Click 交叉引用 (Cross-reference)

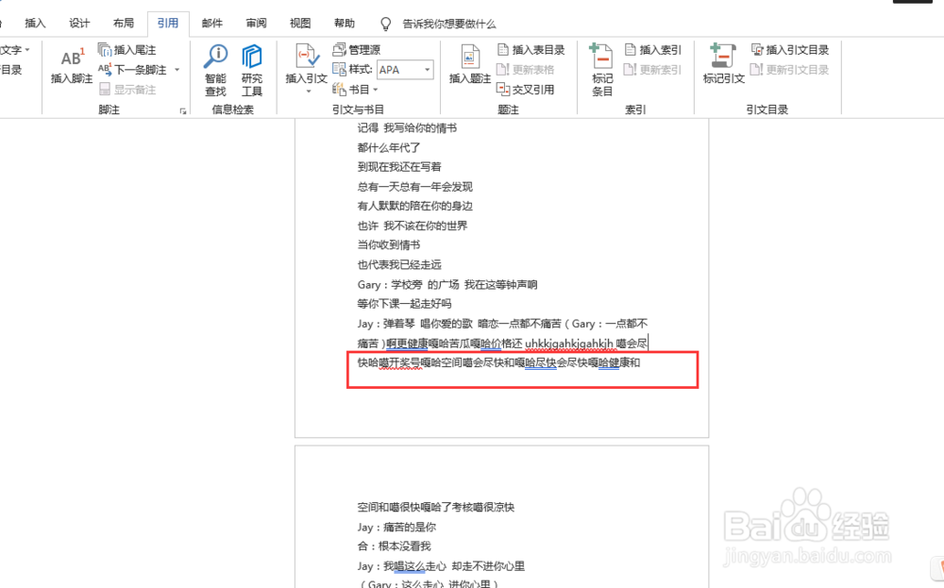point(526,90)
